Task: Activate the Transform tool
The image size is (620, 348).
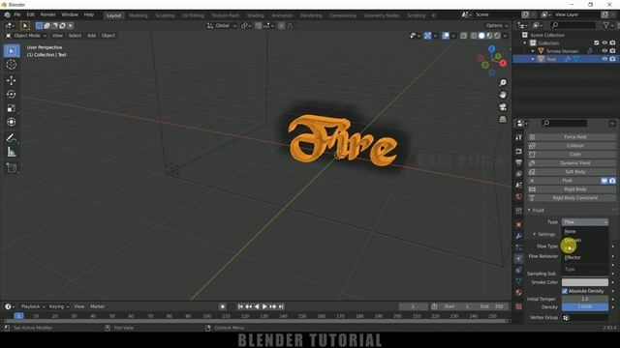Action: (11, 122)
